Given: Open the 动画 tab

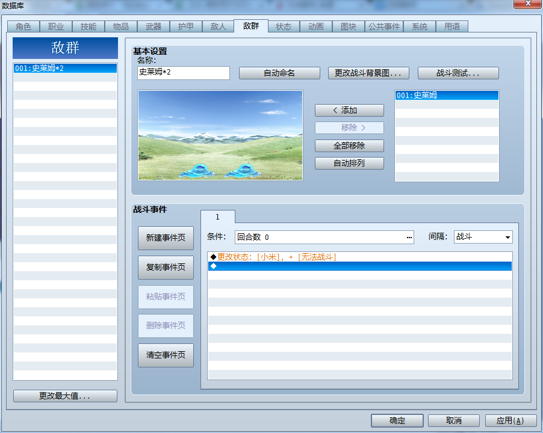Looking at the screenshot, I should (316, 26).
